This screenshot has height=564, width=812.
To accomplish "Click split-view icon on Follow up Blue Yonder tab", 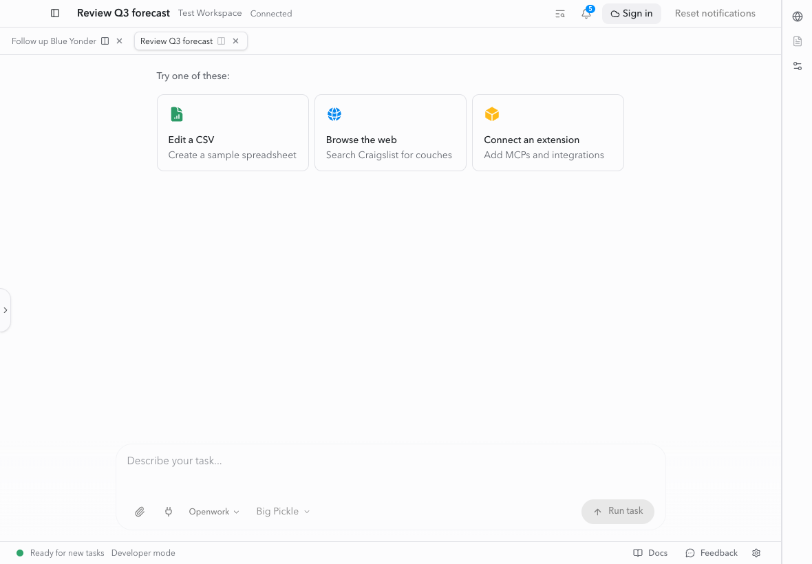I will coord(105,41).
